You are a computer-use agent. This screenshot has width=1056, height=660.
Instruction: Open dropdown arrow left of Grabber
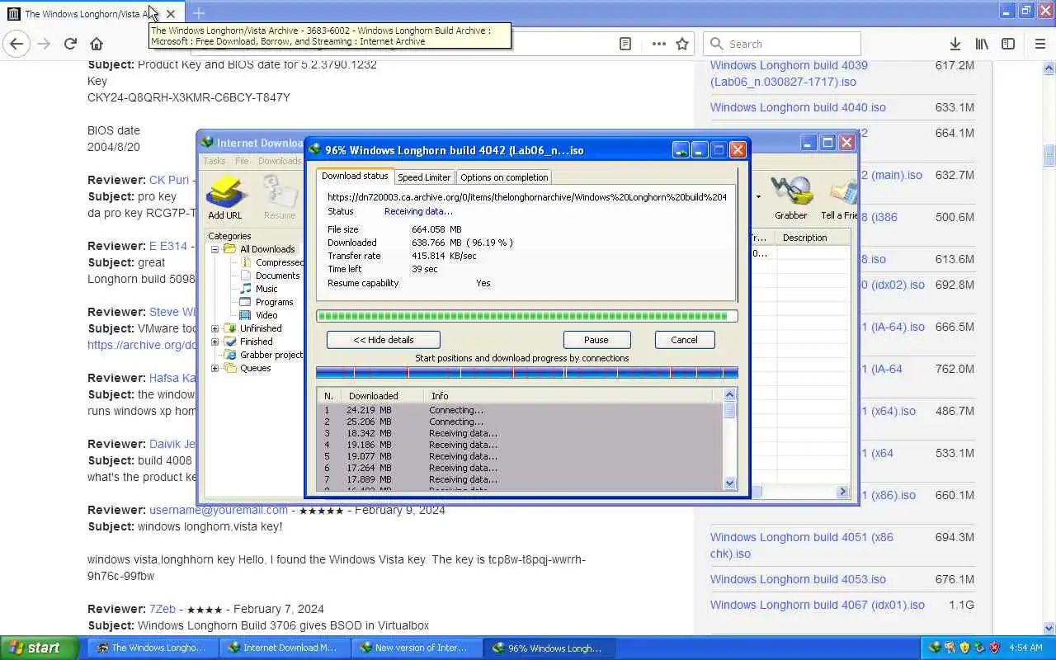(758, 197)
